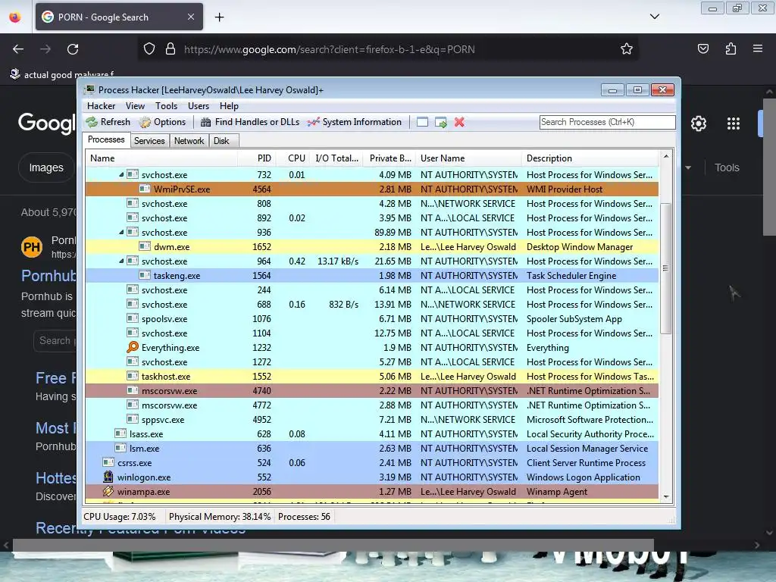Click the browser page scroll-right arrow

click(757, 546)
